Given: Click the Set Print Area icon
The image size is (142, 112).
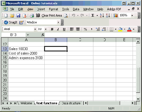Looking at the screenshot, I should click(x=38, y=15).
